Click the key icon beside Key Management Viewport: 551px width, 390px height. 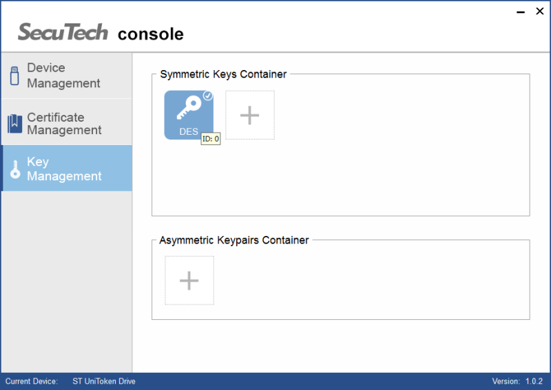[15, 169]
